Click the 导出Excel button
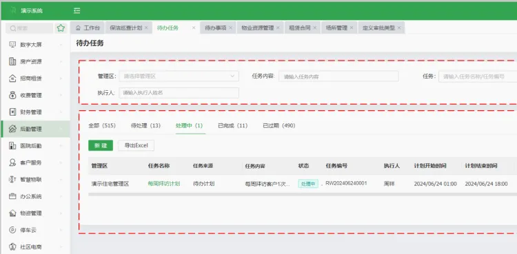Screen dimensions: 517x254 pos(136,145)
